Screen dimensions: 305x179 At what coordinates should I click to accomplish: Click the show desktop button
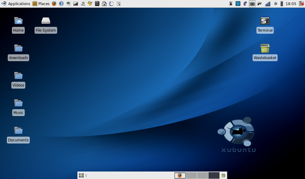81,175
